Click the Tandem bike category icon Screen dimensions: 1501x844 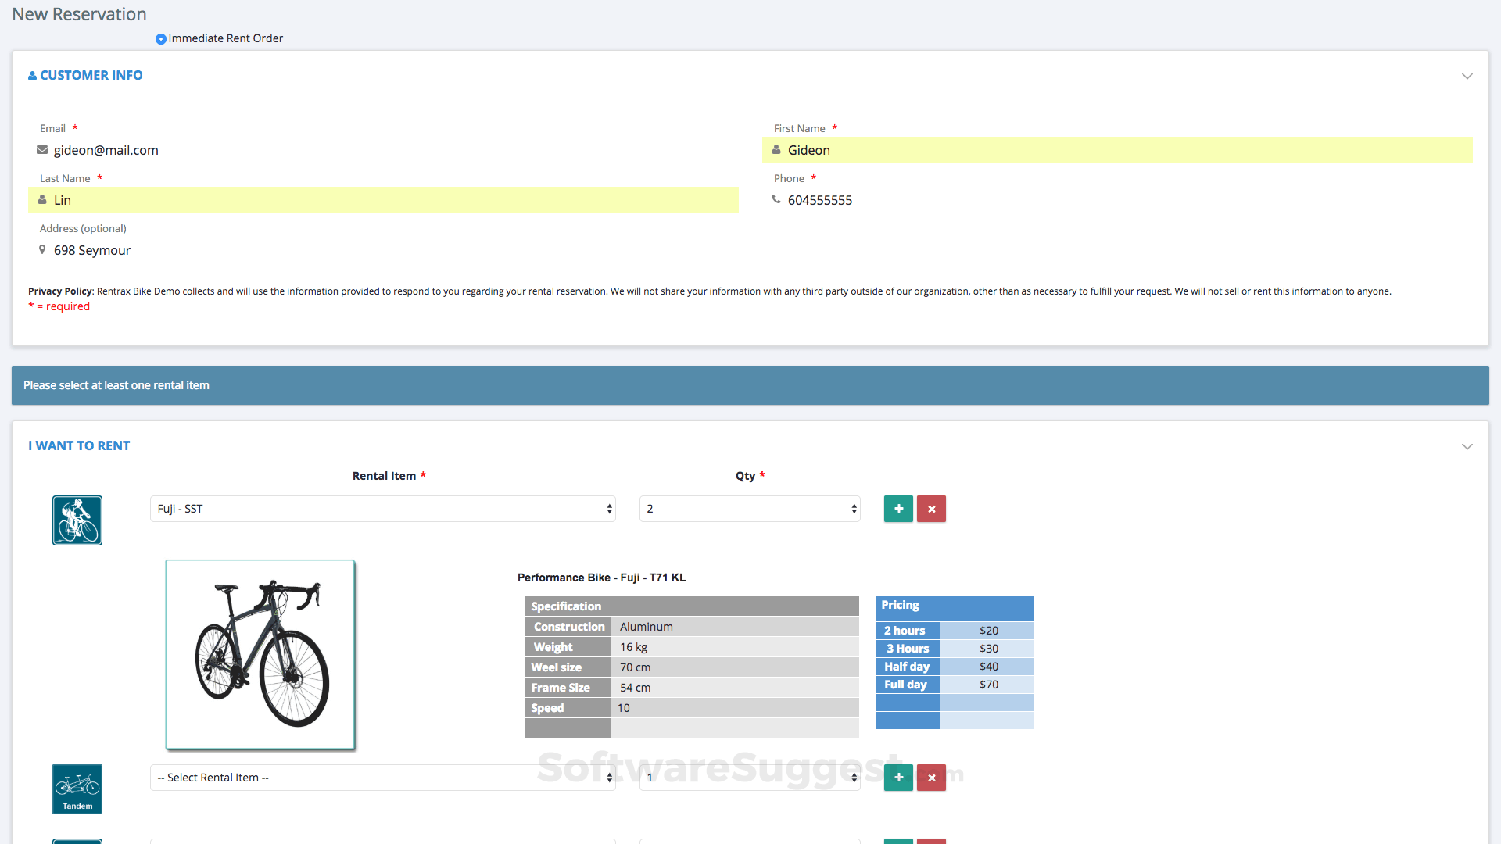point(77,789)
